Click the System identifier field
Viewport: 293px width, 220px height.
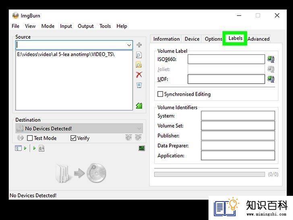(238, 116)
